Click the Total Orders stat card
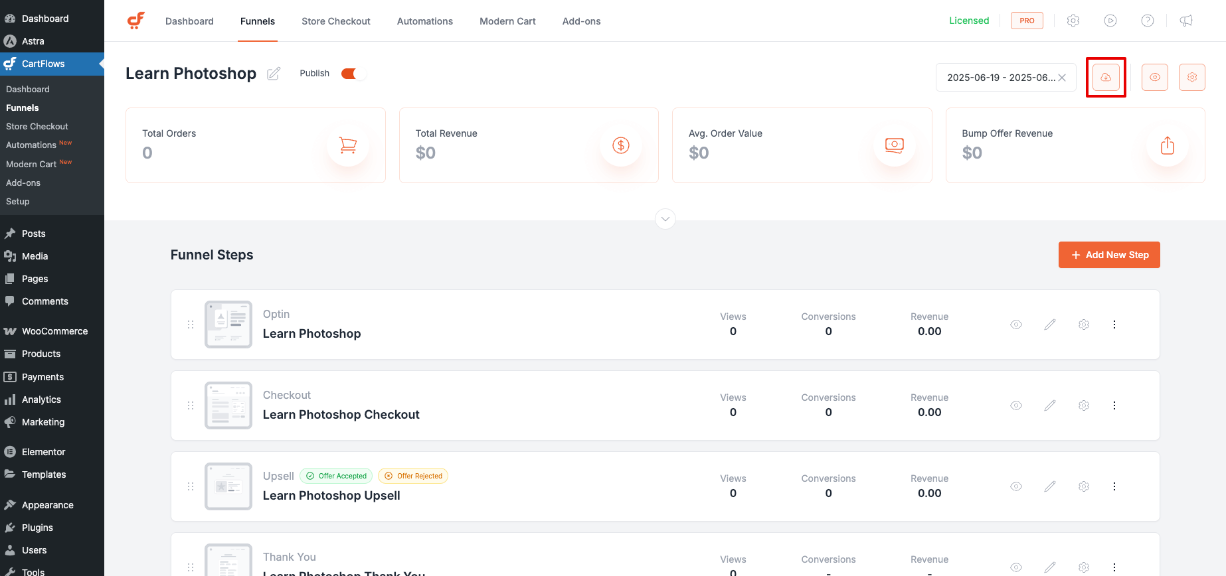The height and width of the screenshot is (576, 1226). pyautogui.click(x=256, y=145)
